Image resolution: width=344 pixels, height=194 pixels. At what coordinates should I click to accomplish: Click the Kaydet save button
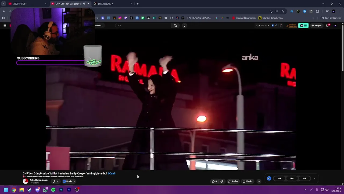point(248,181)
